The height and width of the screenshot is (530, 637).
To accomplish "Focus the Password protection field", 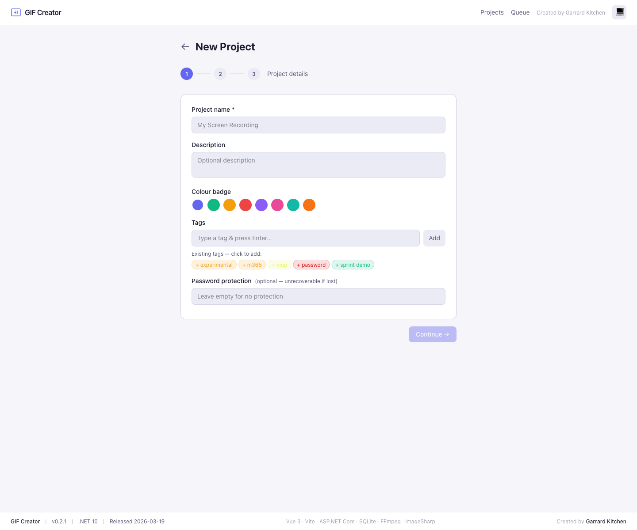I will tap(318, 296).
